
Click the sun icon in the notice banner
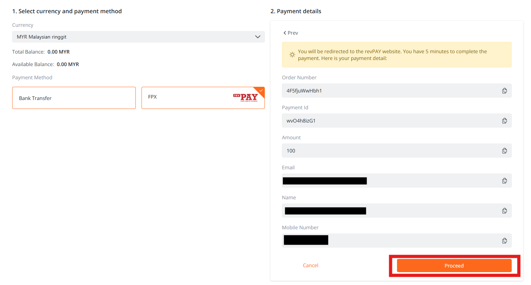coord(292,55)
